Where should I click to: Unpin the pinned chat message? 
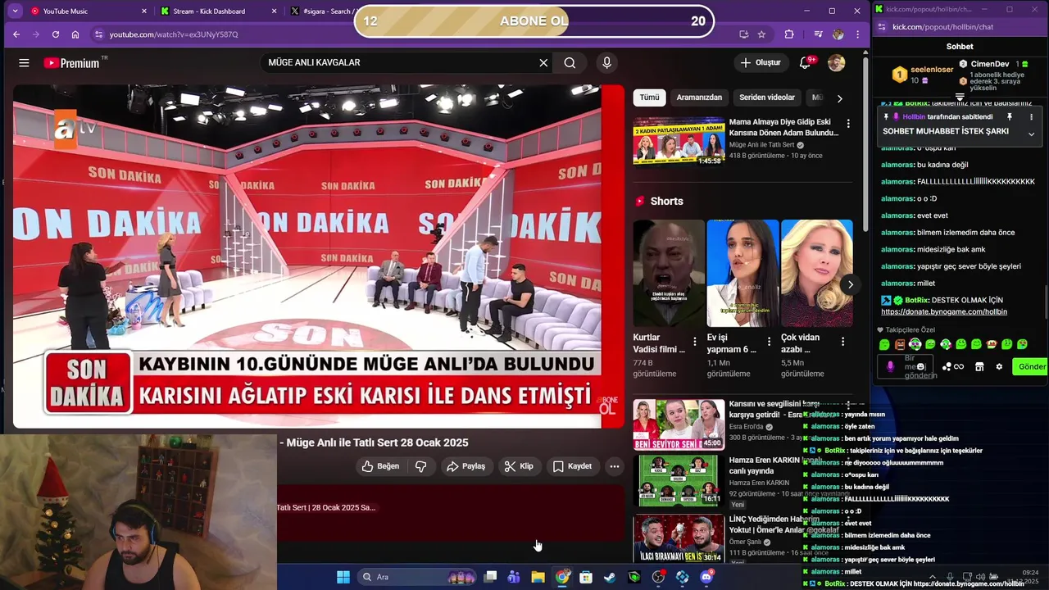[x=1010, y=116]
